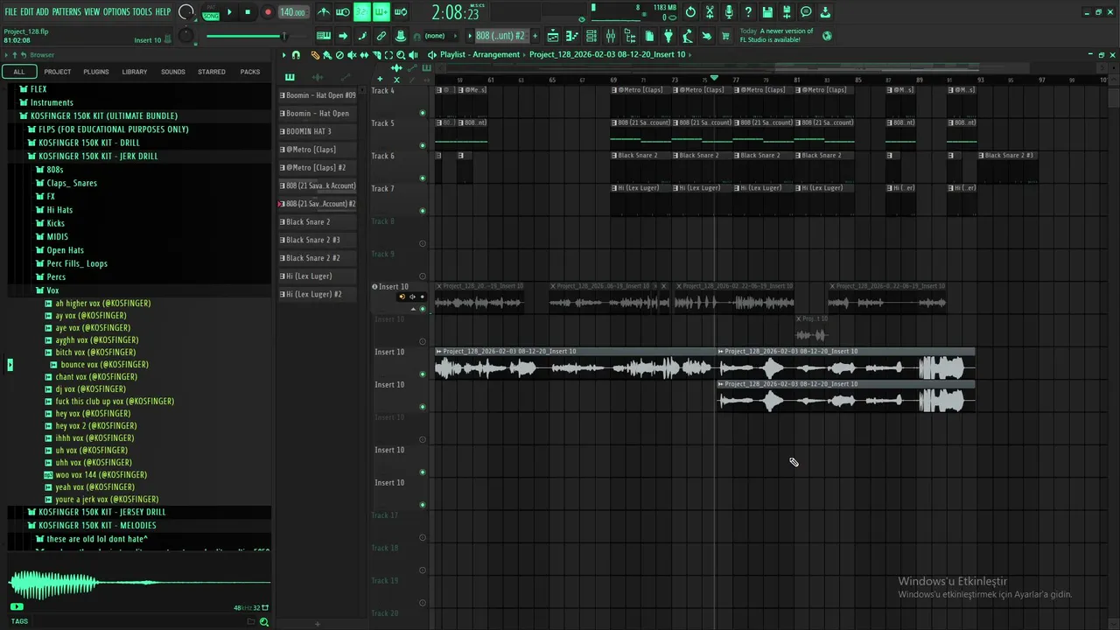1120x630 pixels.
Task: Open the chat speech bubble icon
Action: [x=806, y=12]
